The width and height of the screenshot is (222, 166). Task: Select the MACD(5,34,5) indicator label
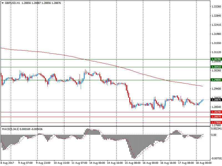coord(11,129)
